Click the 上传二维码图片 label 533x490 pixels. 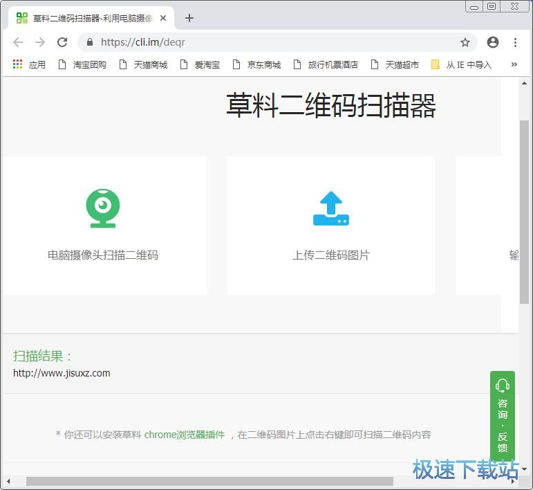[x=331, y=255]
